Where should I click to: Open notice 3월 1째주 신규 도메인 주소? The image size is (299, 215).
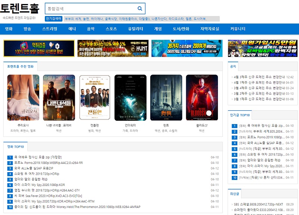[259, 99]
